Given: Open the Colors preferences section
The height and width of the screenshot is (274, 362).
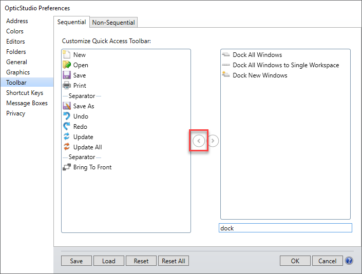Looking at the screenshot, I should coord(15,31).
